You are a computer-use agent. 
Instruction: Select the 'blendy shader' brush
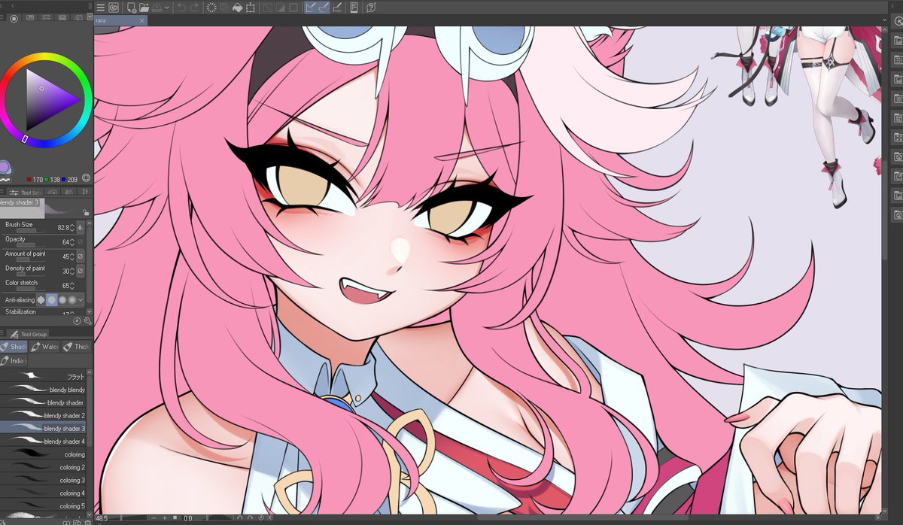click(43, 402)
